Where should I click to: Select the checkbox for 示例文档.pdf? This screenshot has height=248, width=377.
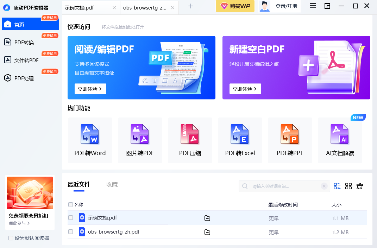(x=70, y=217)
